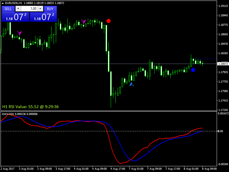Collapse the one-click trading panel triangle

3,3
